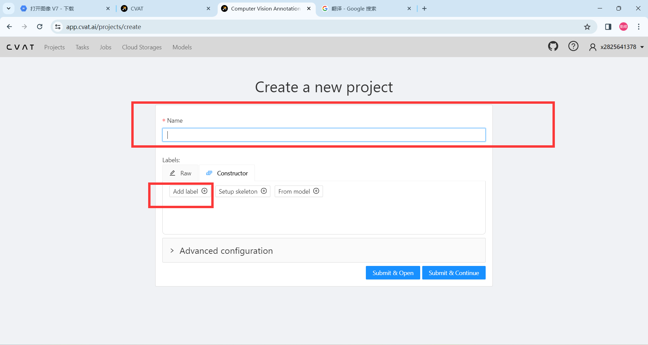The width and height of the screenshot is (648, 345).
Task: Reload the current page
Action: tap(40, 27)
